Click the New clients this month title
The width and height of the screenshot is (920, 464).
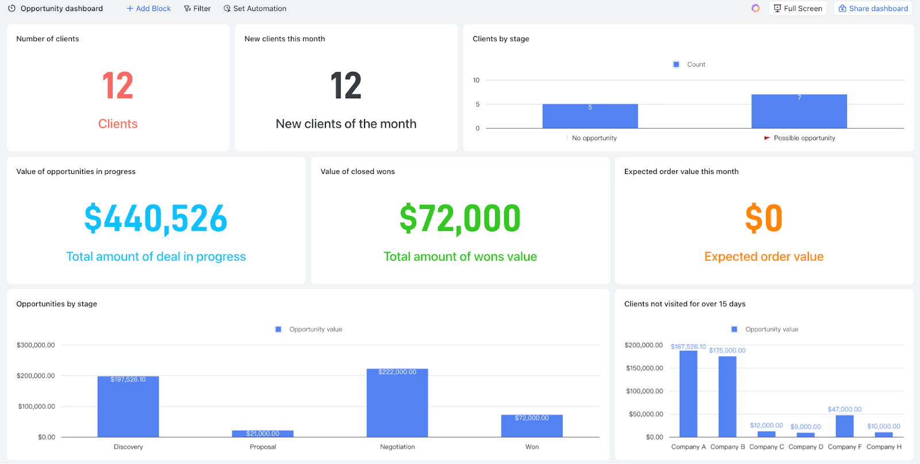click(285, 38)
